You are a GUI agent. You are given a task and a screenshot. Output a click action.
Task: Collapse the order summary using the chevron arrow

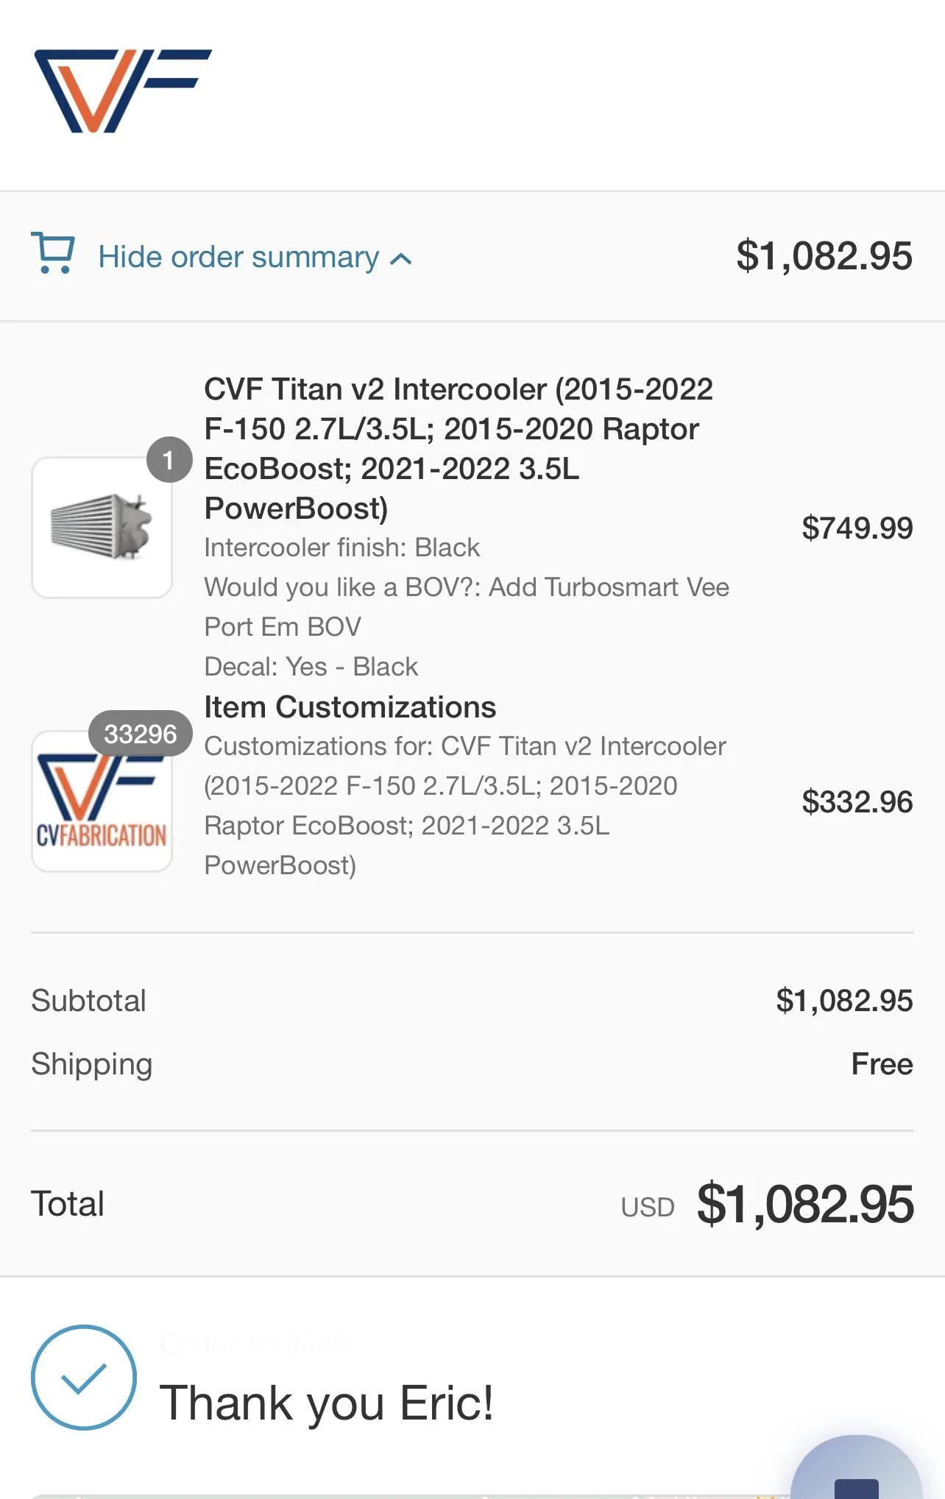401,259
